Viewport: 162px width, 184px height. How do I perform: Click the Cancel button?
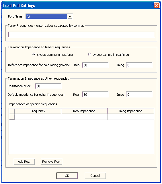point(95,176)
